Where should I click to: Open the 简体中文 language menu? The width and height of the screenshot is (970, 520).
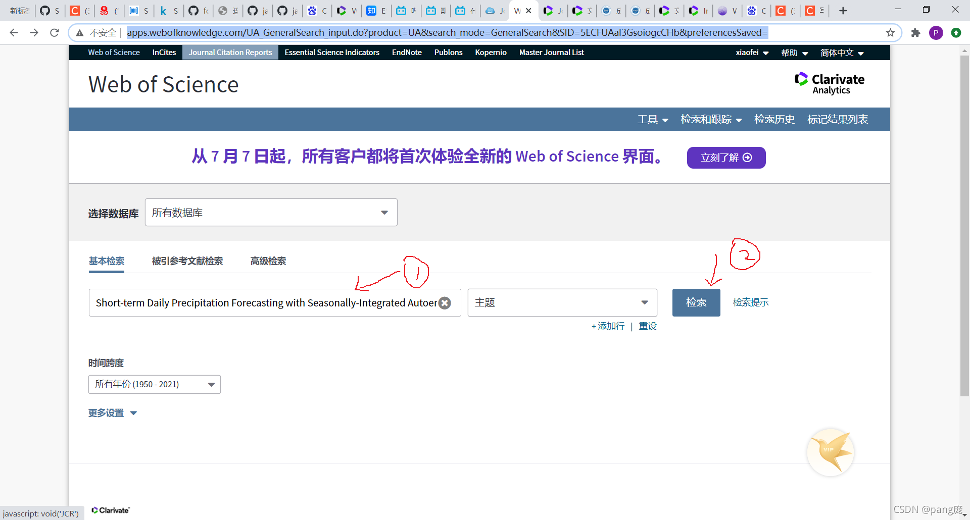point(842,53)
